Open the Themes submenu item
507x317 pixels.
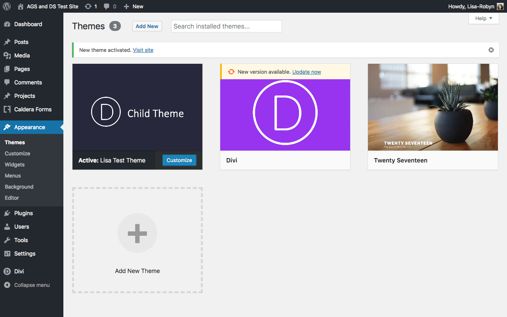click(x=15, y=142)
